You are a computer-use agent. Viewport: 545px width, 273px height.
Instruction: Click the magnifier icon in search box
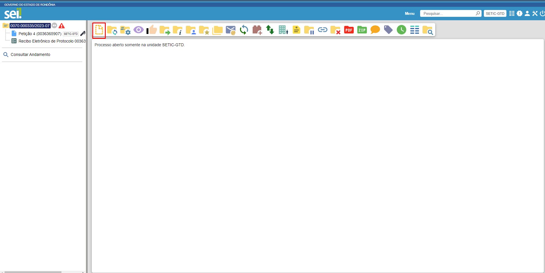pos(478,13)
